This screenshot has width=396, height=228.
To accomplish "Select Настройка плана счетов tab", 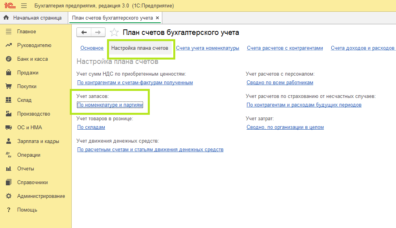I will point(140,48).
